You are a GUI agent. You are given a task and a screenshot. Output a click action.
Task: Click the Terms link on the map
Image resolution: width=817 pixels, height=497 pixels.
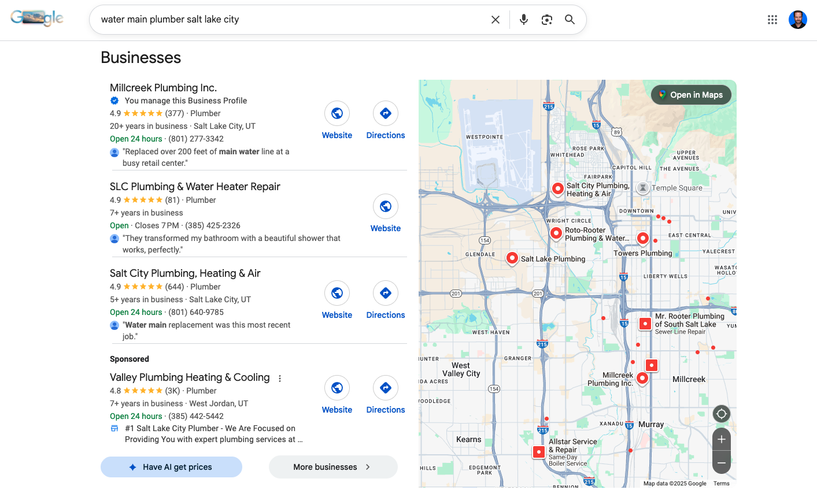tap(722, 483)
